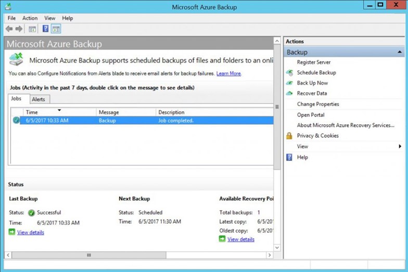Screen dimensions: 408x272
Task: Click the Message column header
Action: click(x=126, y=112)
